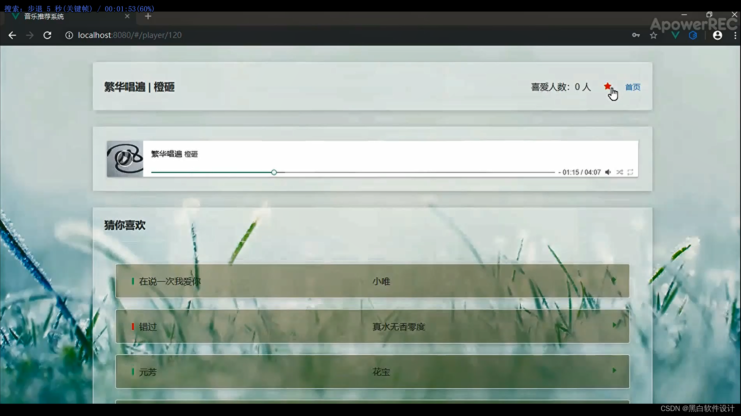Go back using the browser back arrow
741x416 pixels.
pos(12,35)
